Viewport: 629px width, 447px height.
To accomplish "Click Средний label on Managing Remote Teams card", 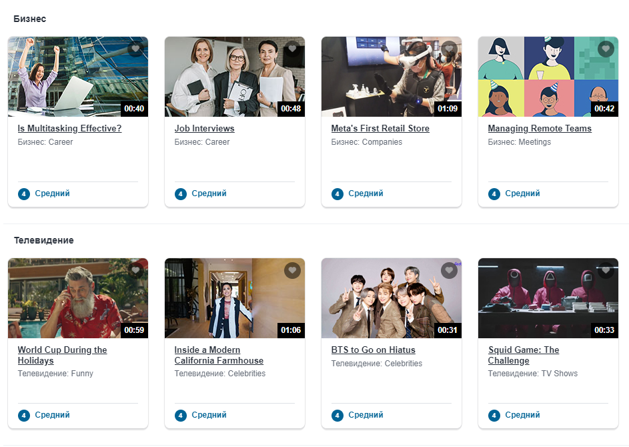I will [x=522, y=193].
